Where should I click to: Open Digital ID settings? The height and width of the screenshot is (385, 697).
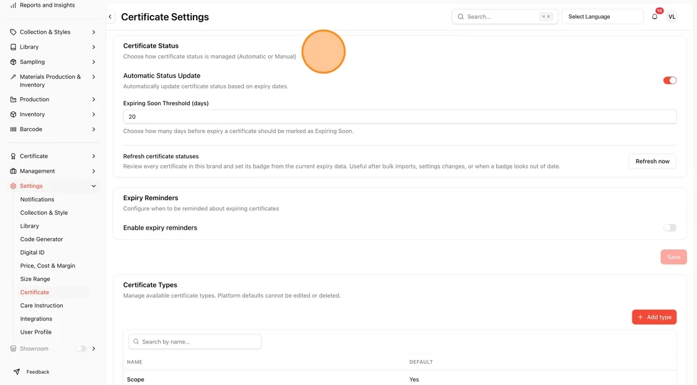pyautogui.click(x=32, y=253)
